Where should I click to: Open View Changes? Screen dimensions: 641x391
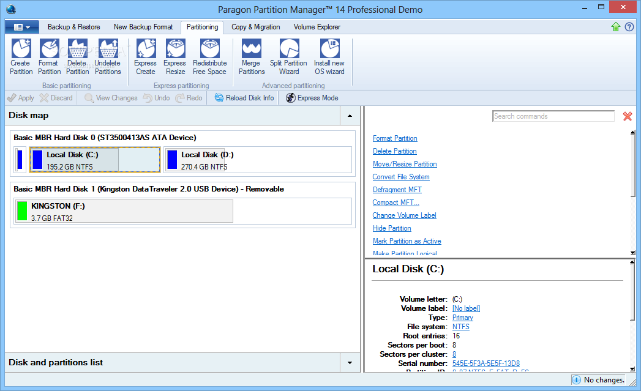pos(111,98)
